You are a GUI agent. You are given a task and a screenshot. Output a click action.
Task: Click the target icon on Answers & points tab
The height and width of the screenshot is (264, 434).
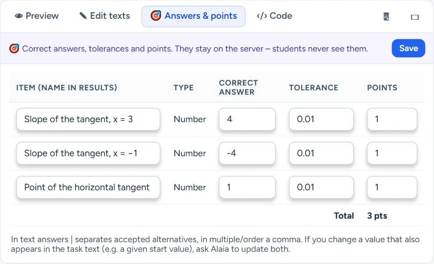tap(156, 16)
